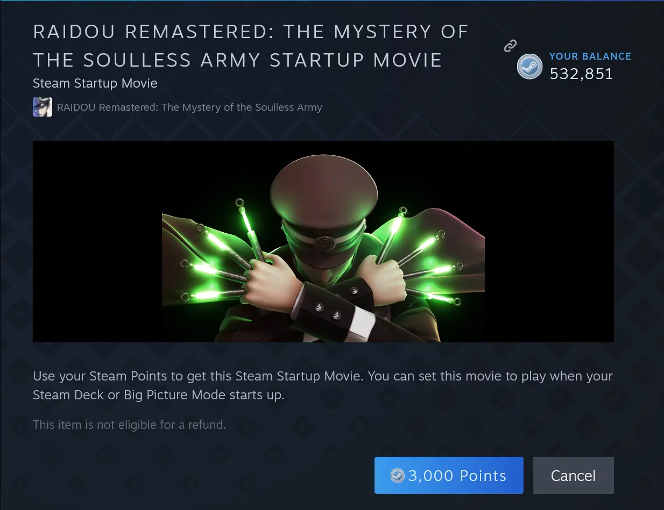Play the startup movie preview
This screenshot has height=510, width=664.
coord(323,241)
